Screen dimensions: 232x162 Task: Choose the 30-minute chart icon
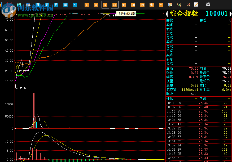(x=124, y=4)
